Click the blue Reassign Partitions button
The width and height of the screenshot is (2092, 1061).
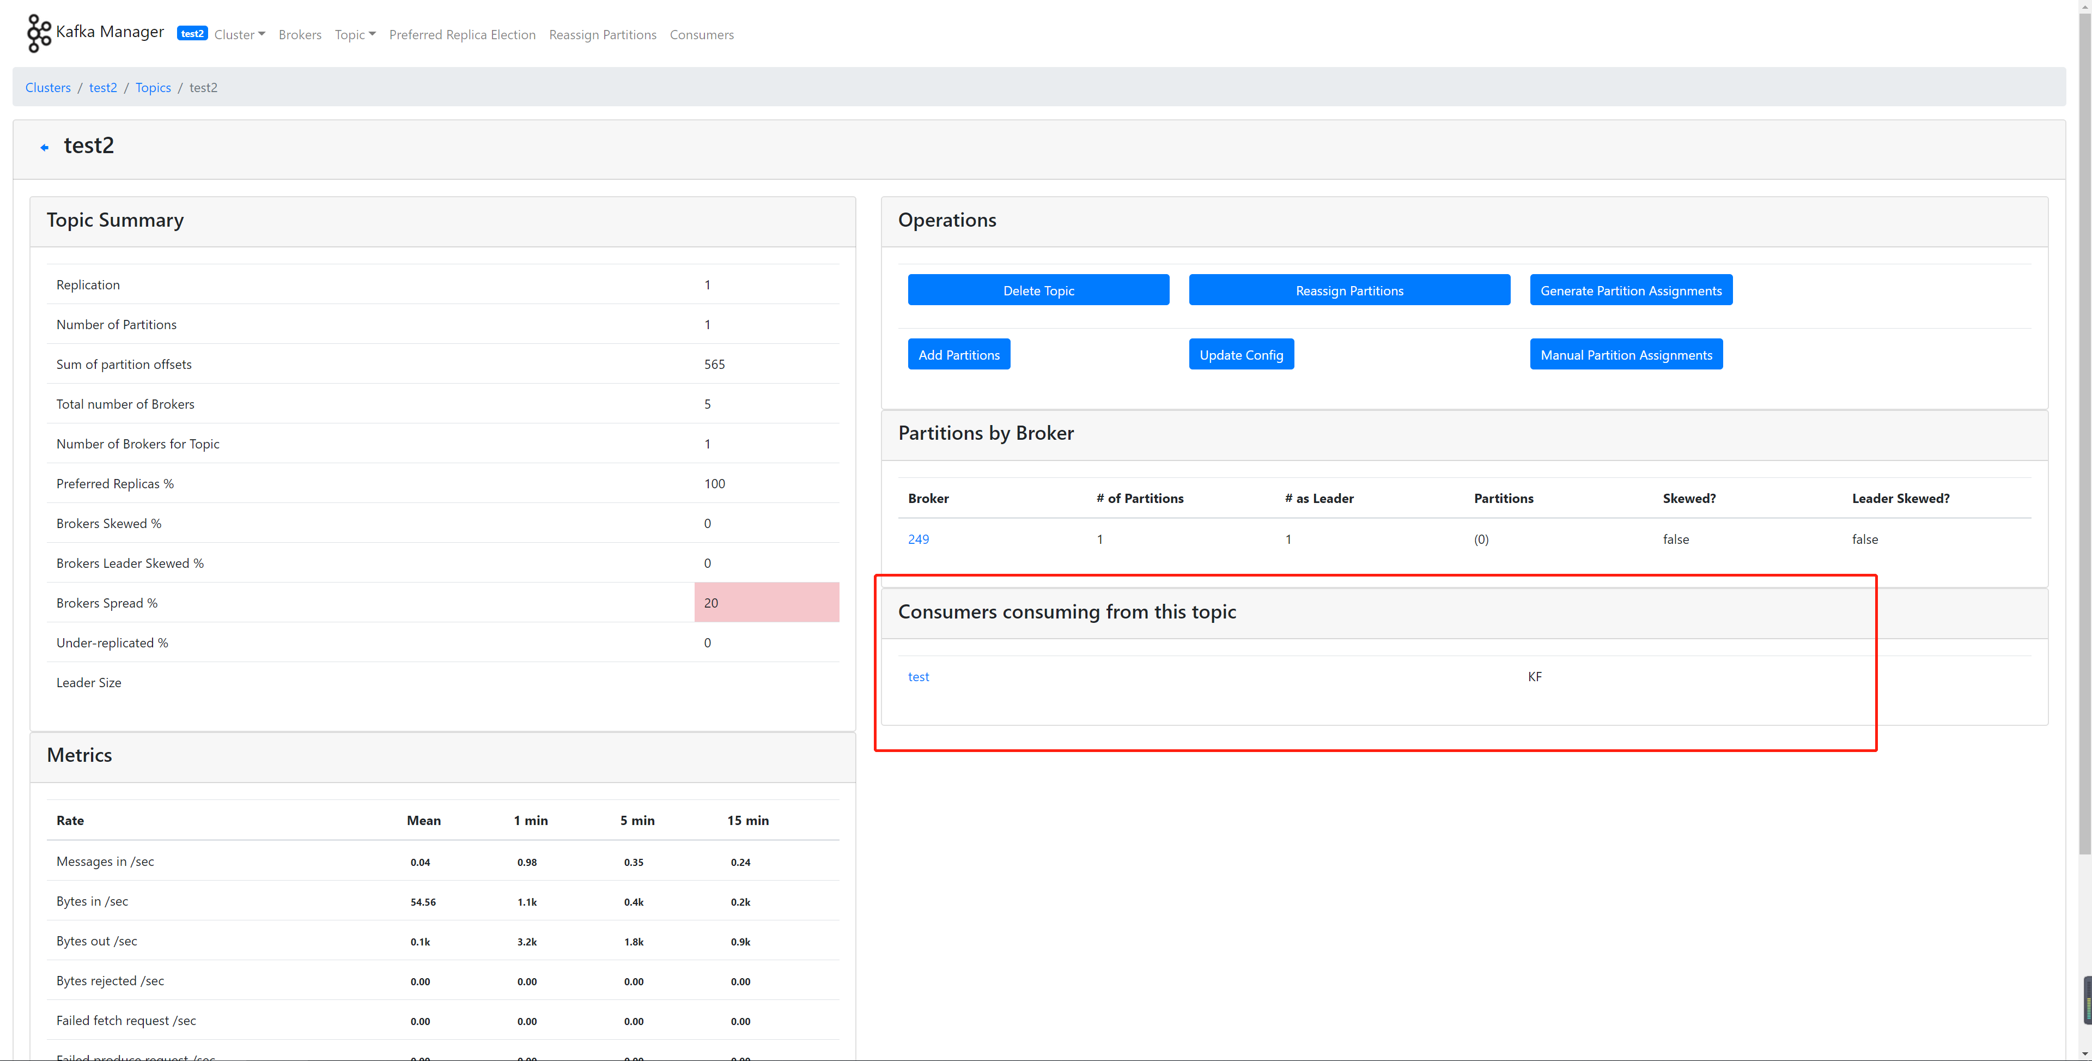(1349, 290)
